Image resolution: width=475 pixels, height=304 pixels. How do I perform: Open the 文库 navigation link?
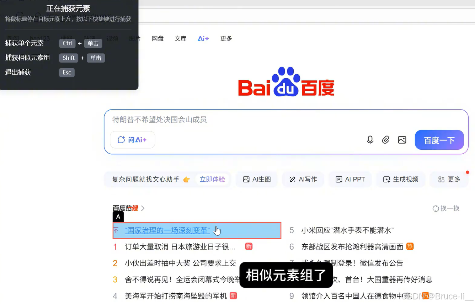tap(181, 38)
